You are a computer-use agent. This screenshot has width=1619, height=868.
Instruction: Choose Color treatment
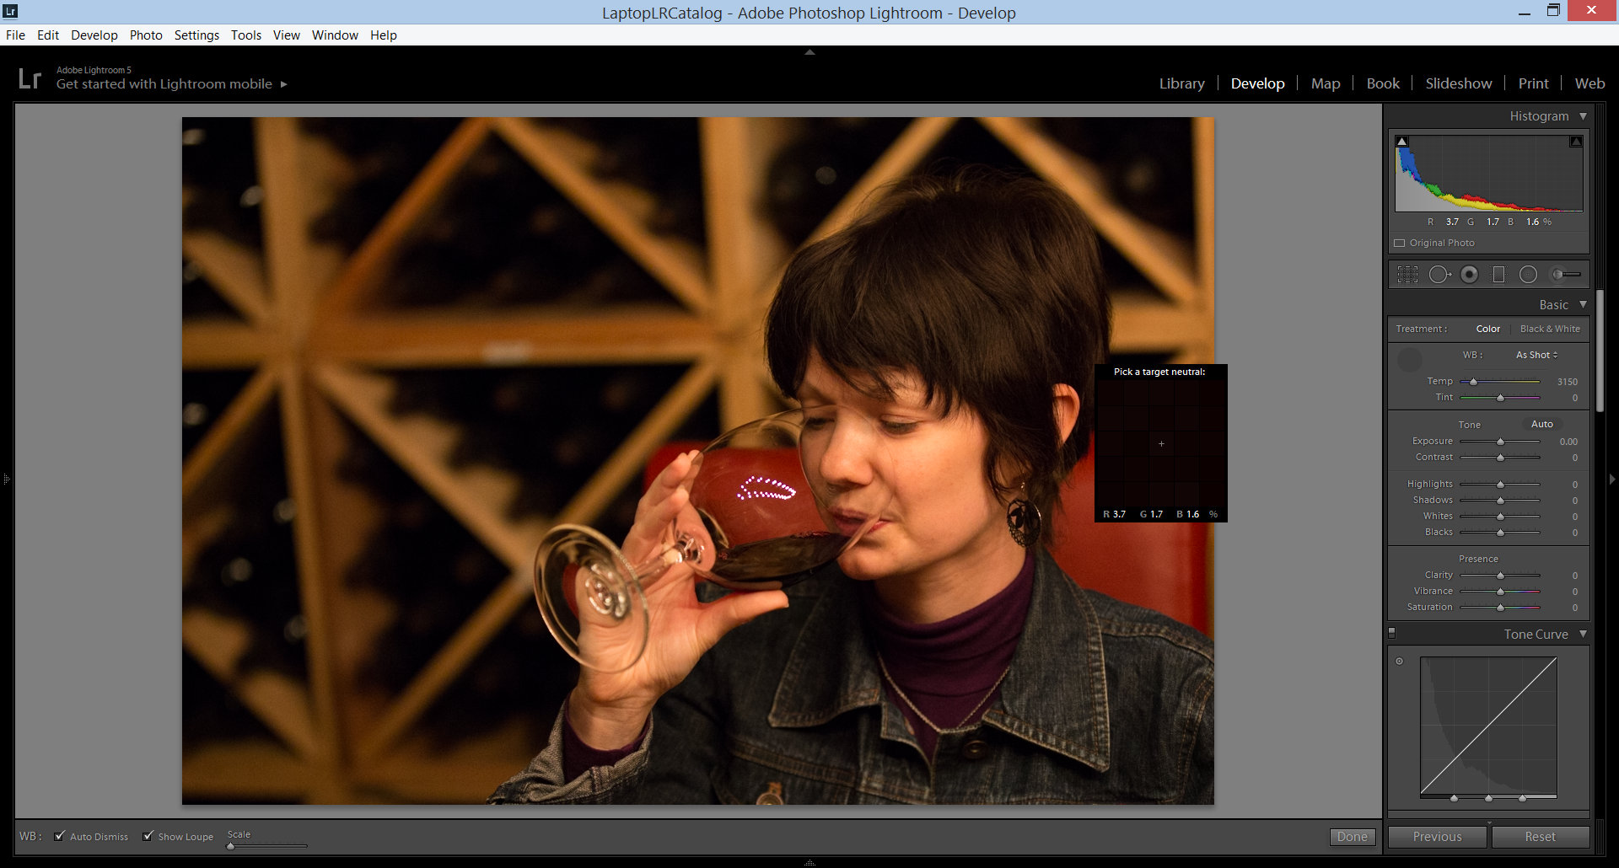tap(1487, 329)
